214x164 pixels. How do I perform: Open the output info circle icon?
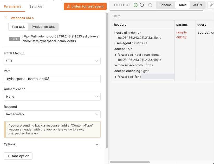142,5
